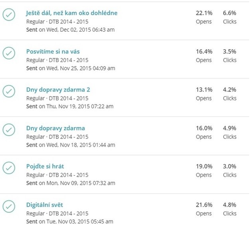
Task: Click the checkmark icon beside Posvítíme si na vás
Action: (x=9, y=53)
